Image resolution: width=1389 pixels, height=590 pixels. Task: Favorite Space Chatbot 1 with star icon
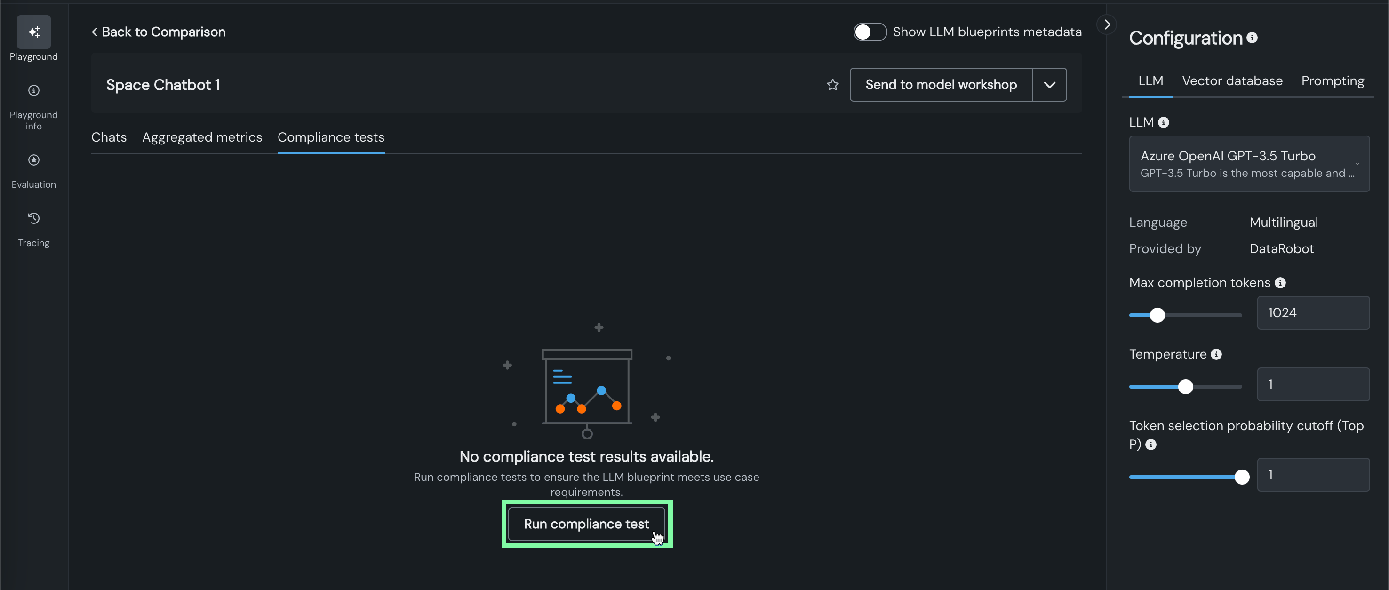pyautogui.click(x=832, y=85)
